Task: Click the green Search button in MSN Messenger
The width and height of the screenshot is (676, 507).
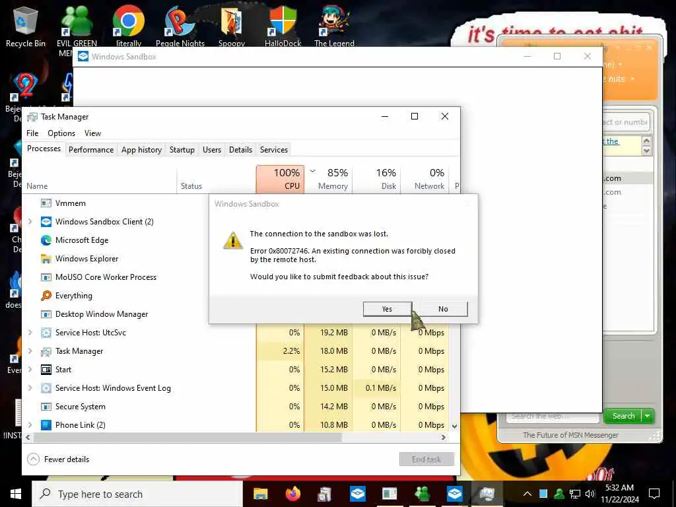Action: click(623, 416)
